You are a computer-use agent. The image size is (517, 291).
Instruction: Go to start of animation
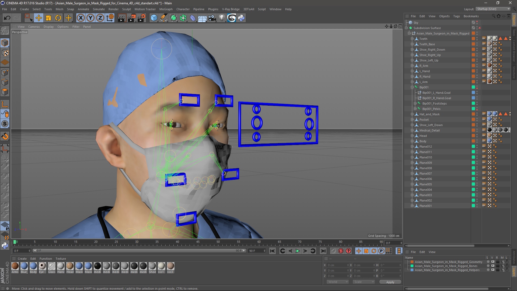(273, 251)
